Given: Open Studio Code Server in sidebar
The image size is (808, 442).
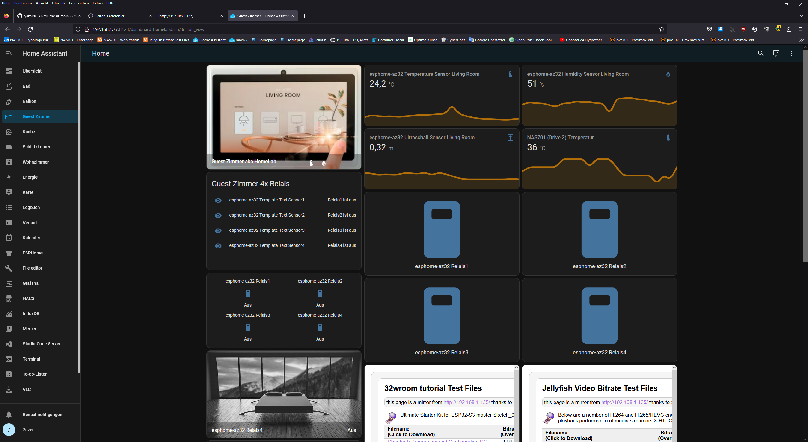Looking at the screenshot, I should [41, 344].
